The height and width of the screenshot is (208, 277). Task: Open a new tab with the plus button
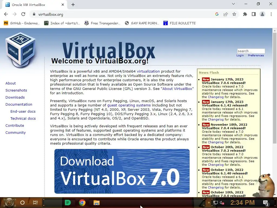(x=73, y=5)
